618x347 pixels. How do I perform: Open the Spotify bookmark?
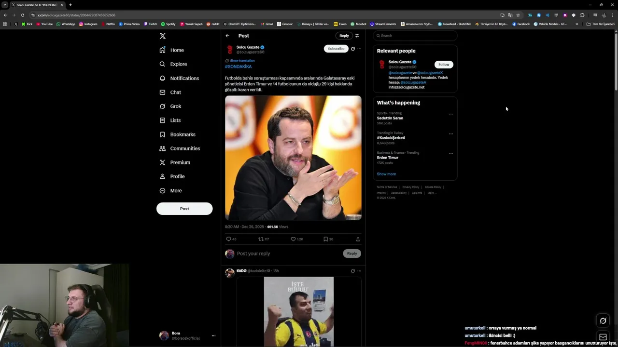(x=168, y=24)
